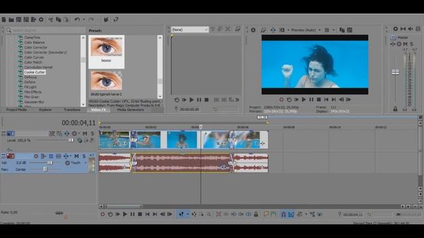Click the Redo arrow in main toolbar
The height and width of the screenshot is (238, 424).
[x=91, y=19]
